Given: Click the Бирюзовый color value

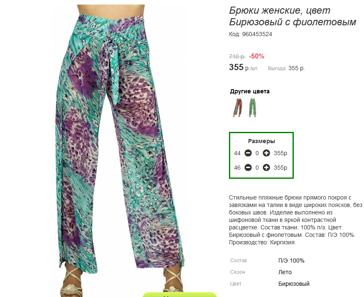Looking at the screenshot, I should (x=294, y=284).
